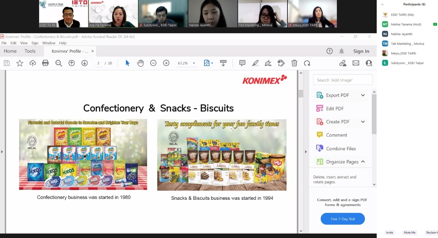Click the Search 'Add Image' field
The image size is (438, 238).
tap(343, 80)
